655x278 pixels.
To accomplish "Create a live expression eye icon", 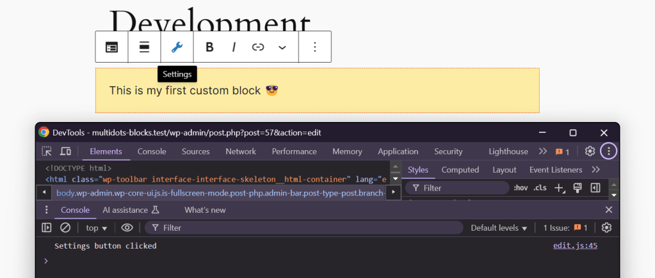I will [x=127, y=228].
